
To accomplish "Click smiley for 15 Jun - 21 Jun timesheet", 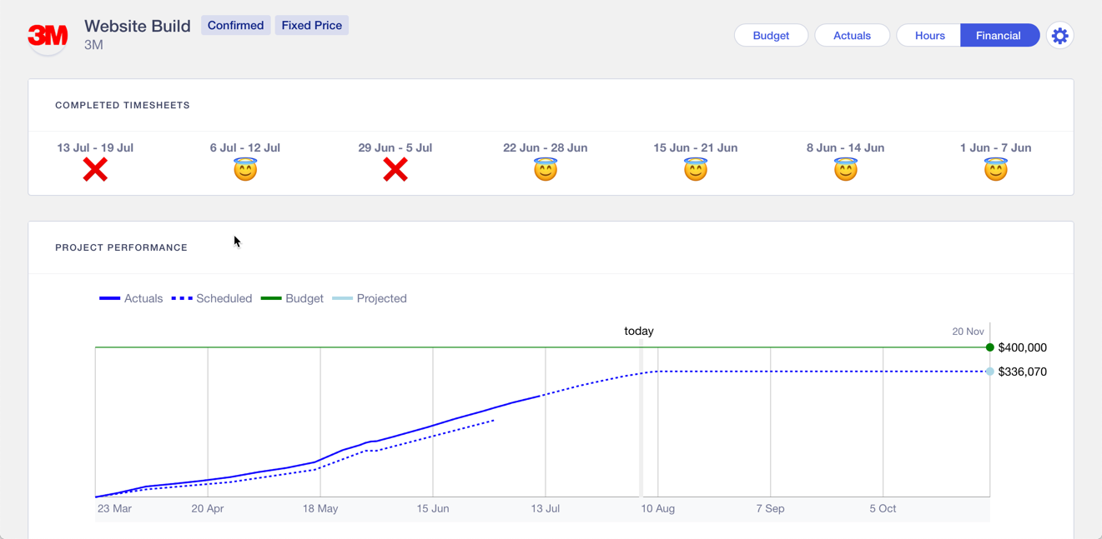I will (x=696, y=170).
